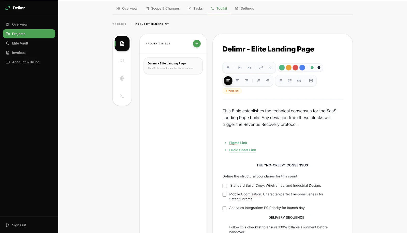Check the Analytics Integration checkbox
This screenshot has width=407, height=233.
224,208
